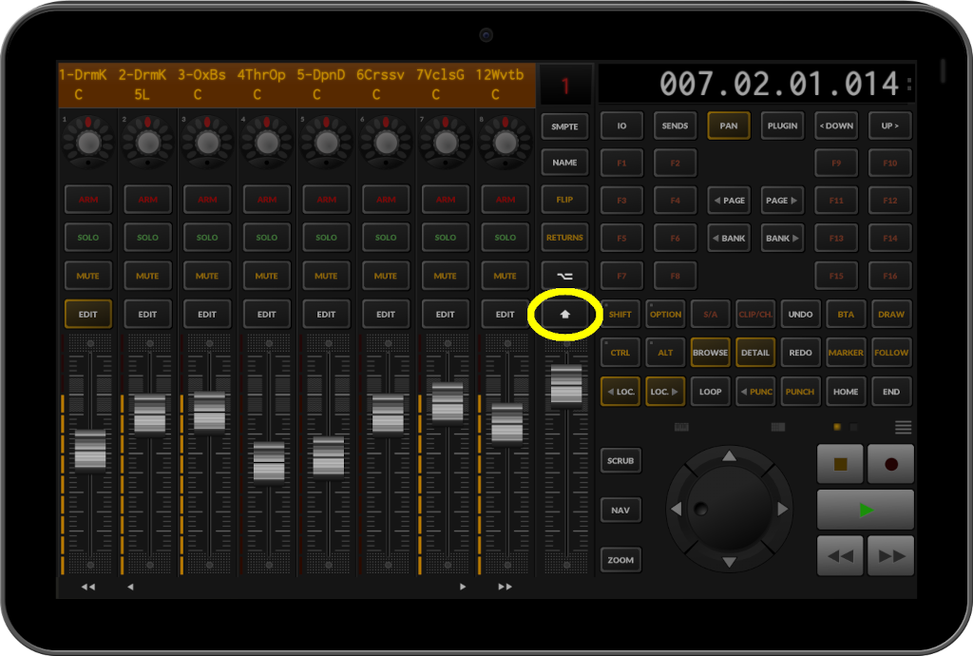Click the red Record transport icon
The height and width of the screenshot is (656, 973).
pyautogui.click(x=890, y=463)
